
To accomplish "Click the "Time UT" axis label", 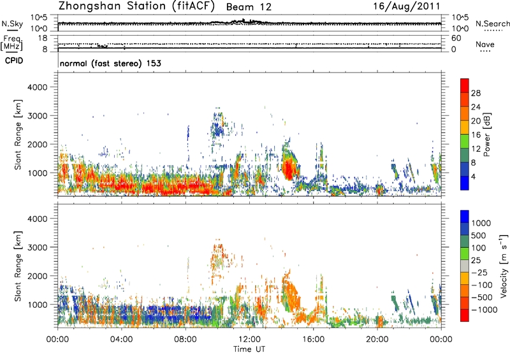I will (x=249, y=349).
